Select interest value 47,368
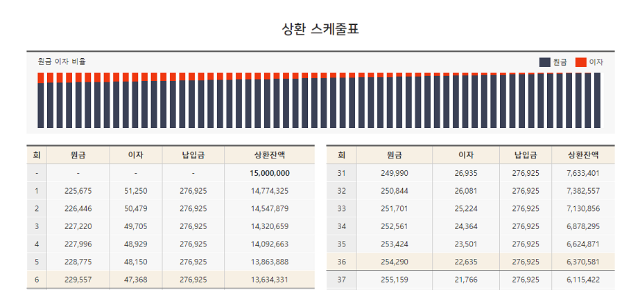The height and width of the screenshot is (290, 622). pos(136,280)
